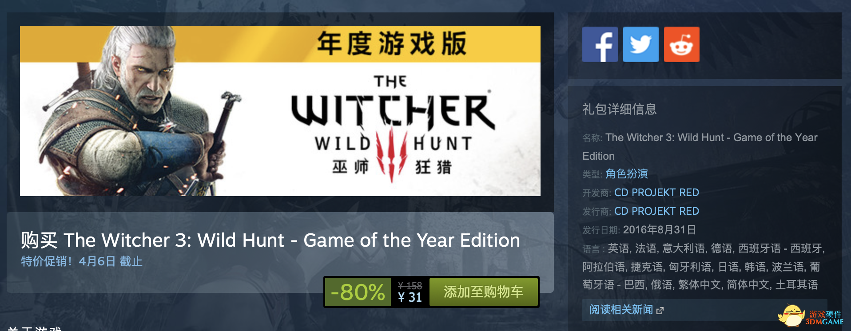The width and height of the screenshot is (851, 331).
Task: Open the Witcher Wild Hunt banner image
Action: click(x=280, y=111)
